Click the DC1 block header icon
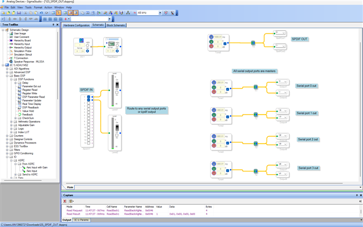The height and width of the screenshot is (227, 363). [81, 40]
